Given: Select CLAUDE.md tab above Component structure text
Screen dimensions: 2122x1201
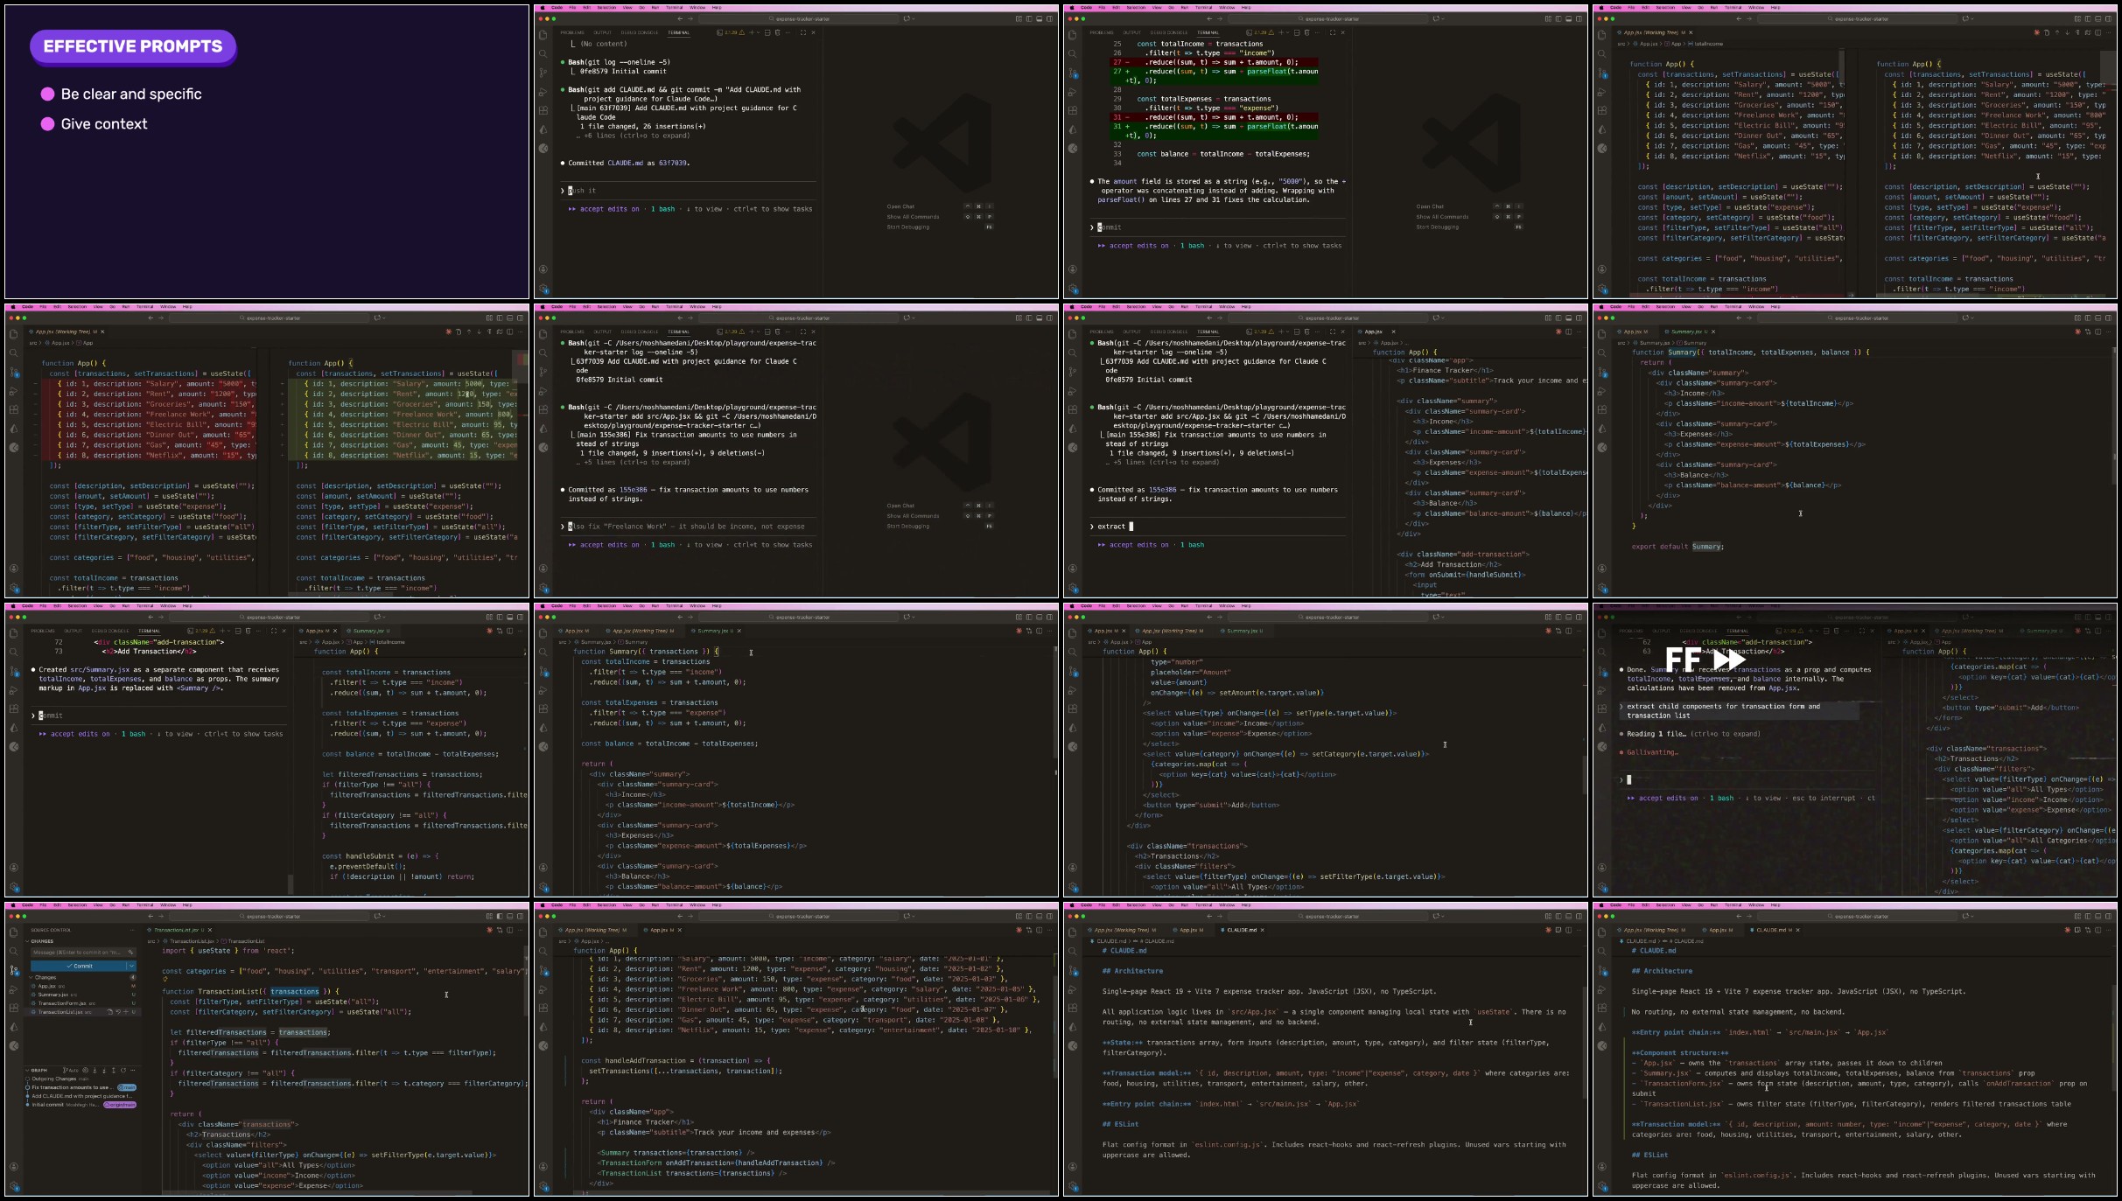Looking at the screenshot, I should click(x=1775, y=930).
